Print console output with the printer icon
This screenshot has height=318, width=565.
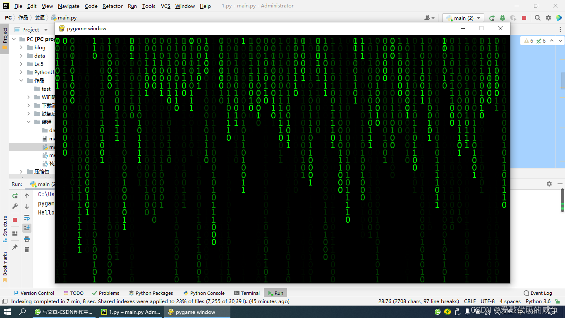pos(27,239)
